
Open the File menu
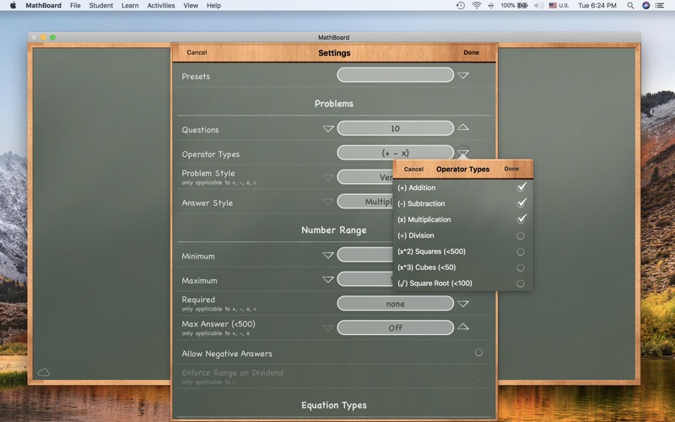[75, 6]
